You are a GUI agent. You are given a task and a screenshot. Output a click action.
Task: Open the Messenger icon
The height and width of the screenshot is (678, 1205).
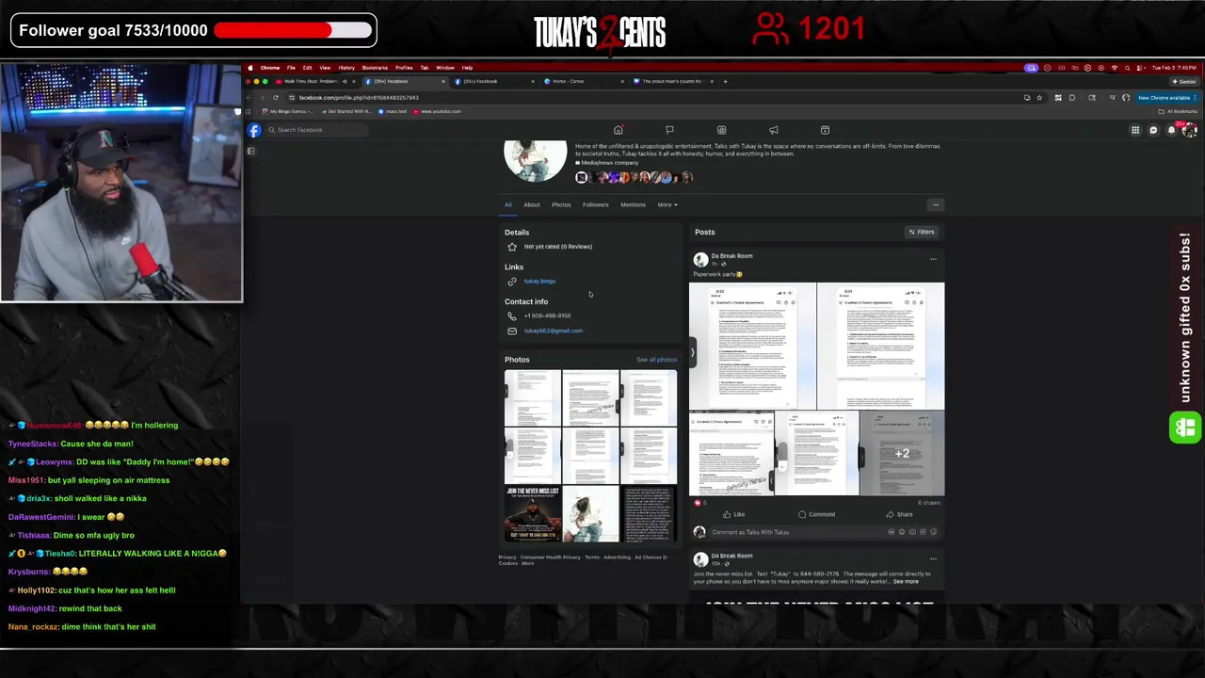1153,130
